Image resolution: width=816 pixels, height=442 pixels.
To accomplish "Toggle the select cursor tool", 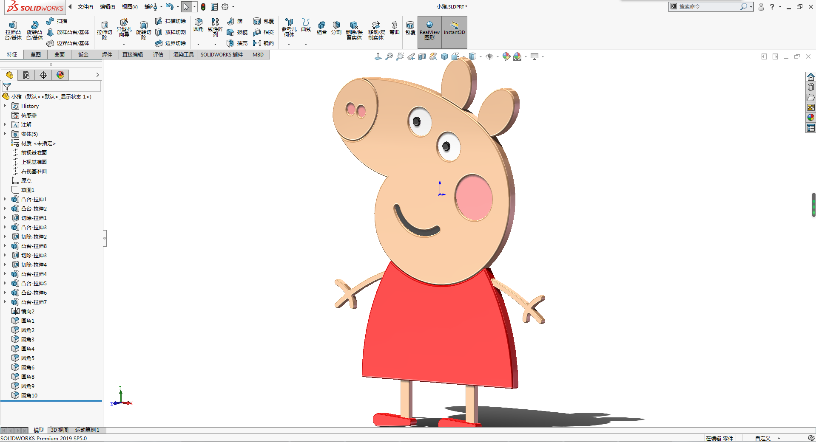I will tap(186, 7).
